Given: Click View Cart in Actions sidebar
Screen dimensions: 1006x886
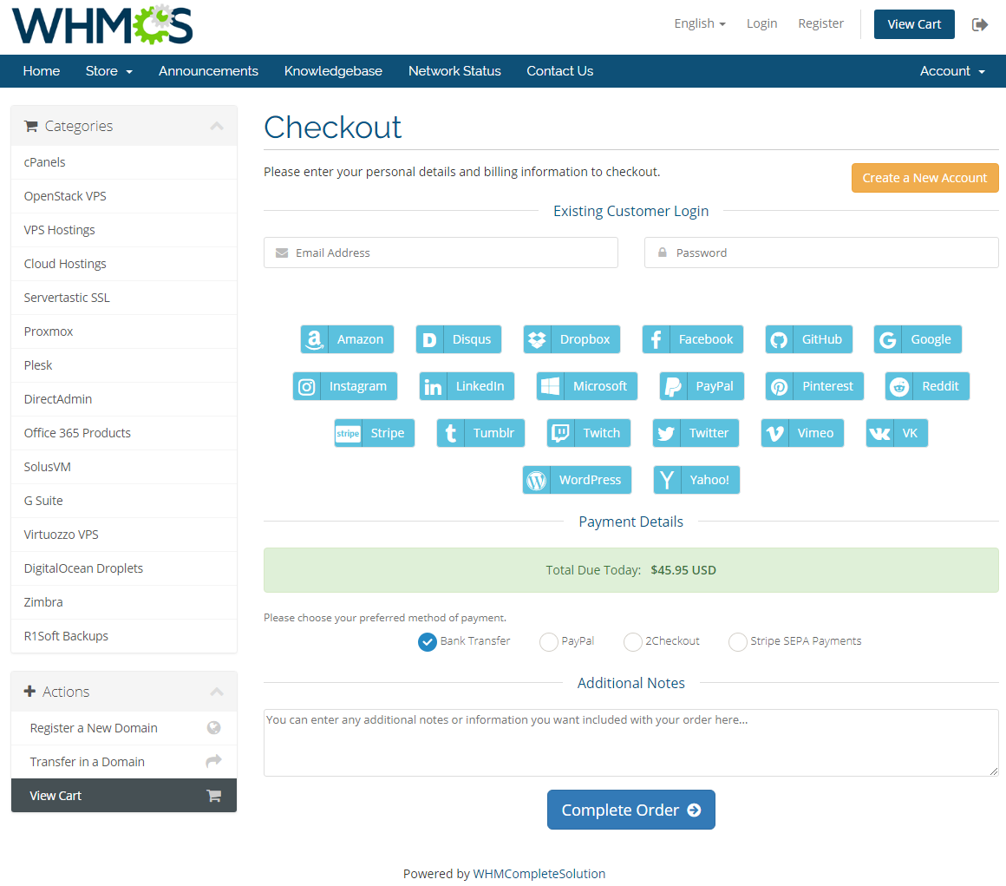Looking at the screenshot, I should 124,796.
